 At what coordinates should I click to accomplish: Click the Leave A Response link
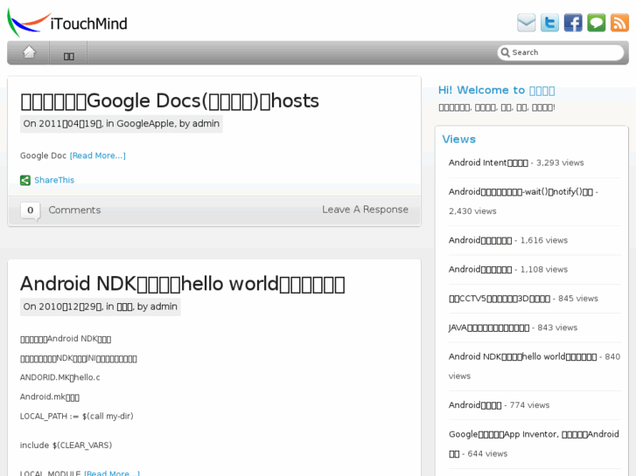coord(365,210)
